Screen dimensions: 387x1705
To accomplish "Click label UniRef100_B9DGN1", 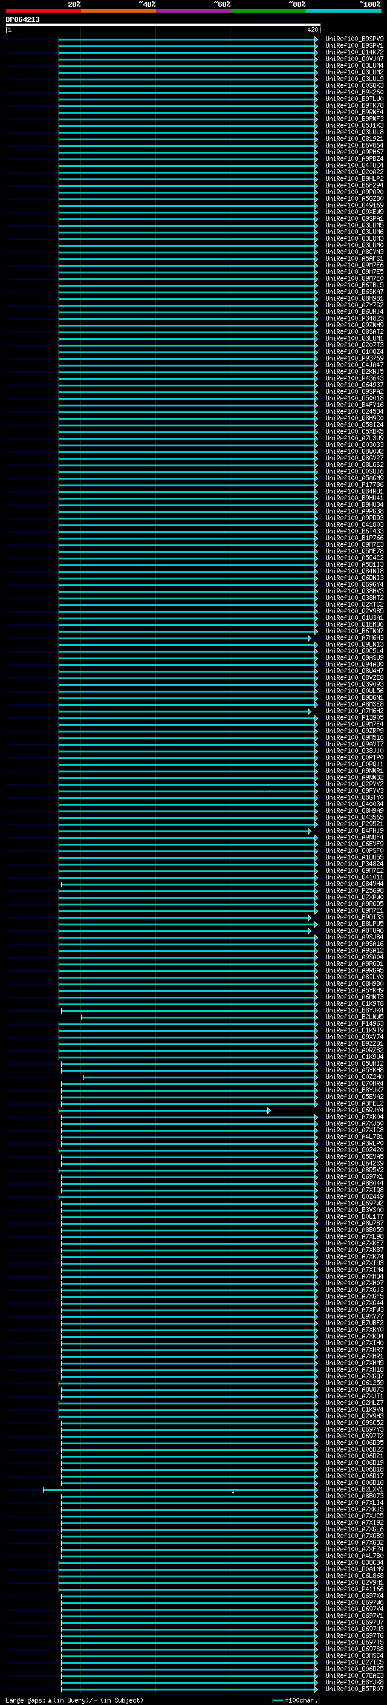I will point(354,697).
